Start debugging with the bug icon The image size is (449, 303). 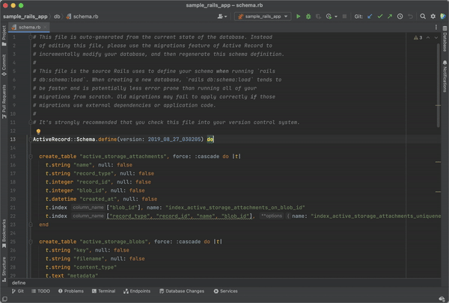pyautogui.click(x=308, y=16)
